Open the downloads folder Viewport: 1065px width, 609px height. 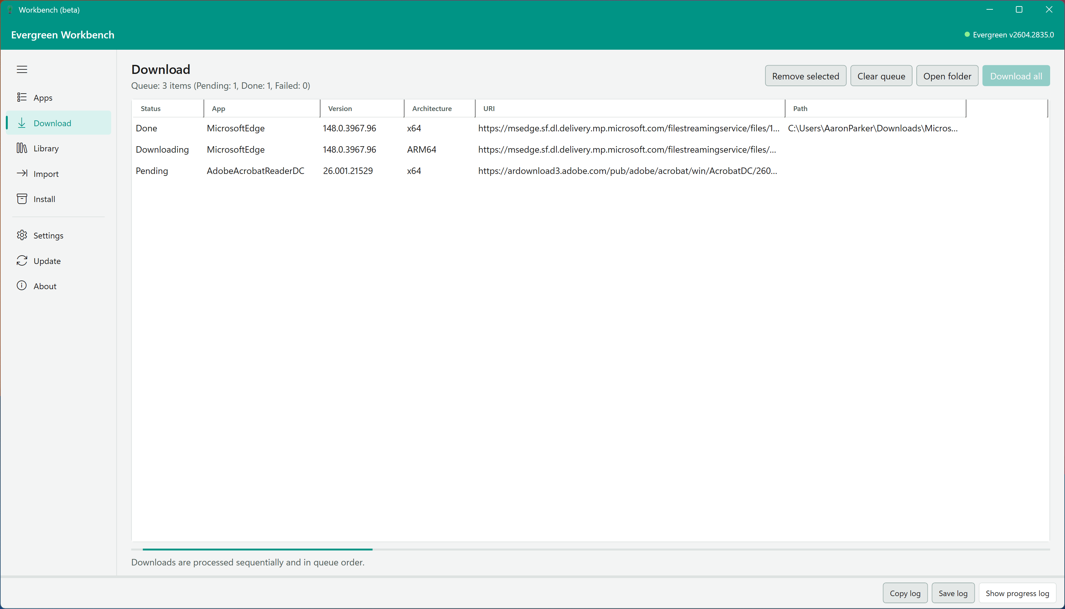(x=947, y=76)
